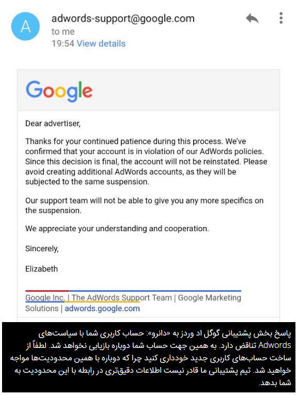Click 'We appreciate your understanding and cooperation' line
The width and height of the screenshot is (297, 395).
click(x=117, y=229)
